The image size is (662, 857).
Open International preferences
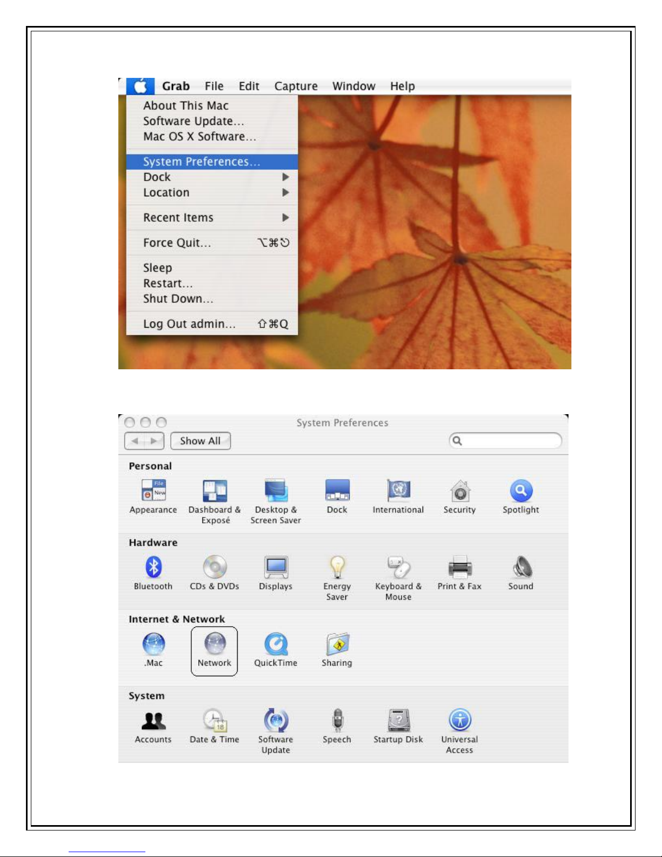398,496
